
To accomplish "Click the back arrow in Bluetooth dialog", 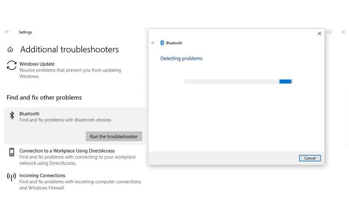I will 153,43.
